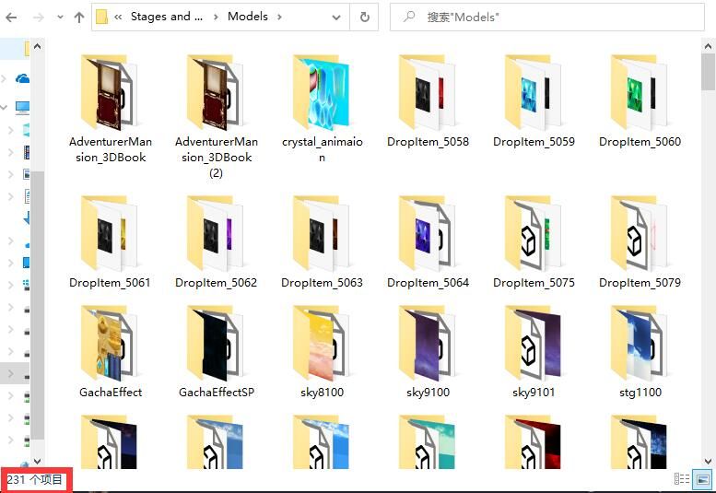This screenshot has width=716, height=493.
Task: Click the folder icon in the address bar
Action: click(x=102, y=18)
